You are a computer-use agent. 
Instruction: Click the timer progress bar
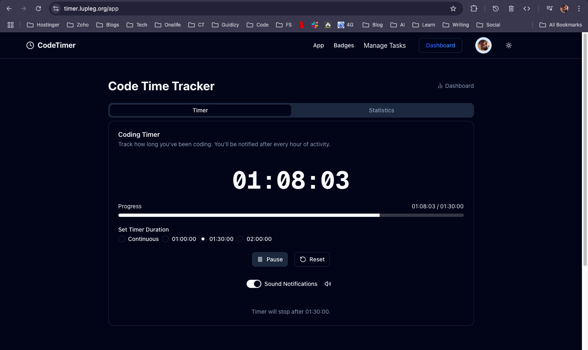pyautogui.click(x=291, y=215)
